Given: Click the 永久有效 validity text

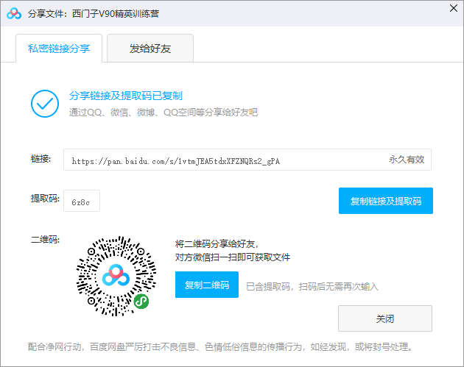Looking at the screenshot, I should 407,160.
